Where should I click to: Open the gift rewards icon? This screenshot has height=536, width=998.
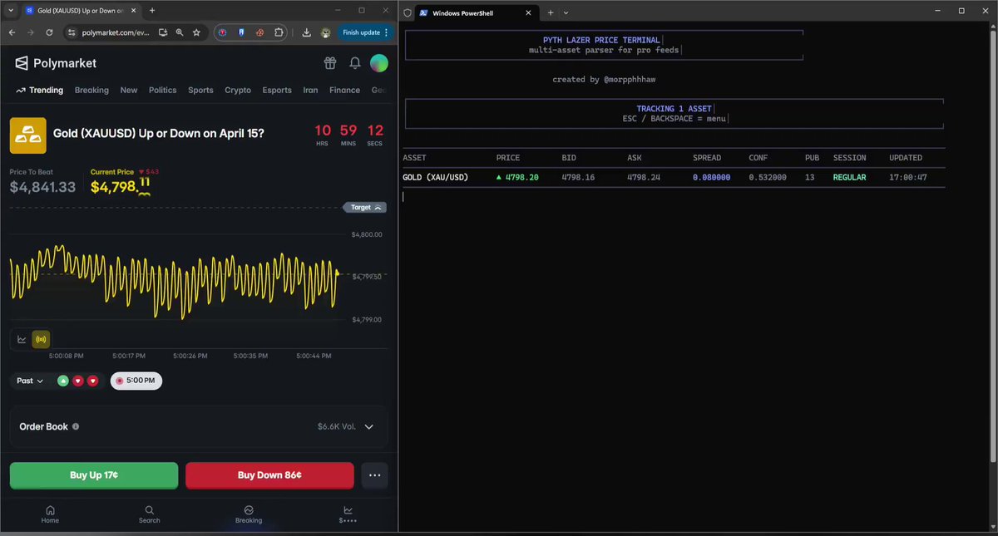[330, 63]
